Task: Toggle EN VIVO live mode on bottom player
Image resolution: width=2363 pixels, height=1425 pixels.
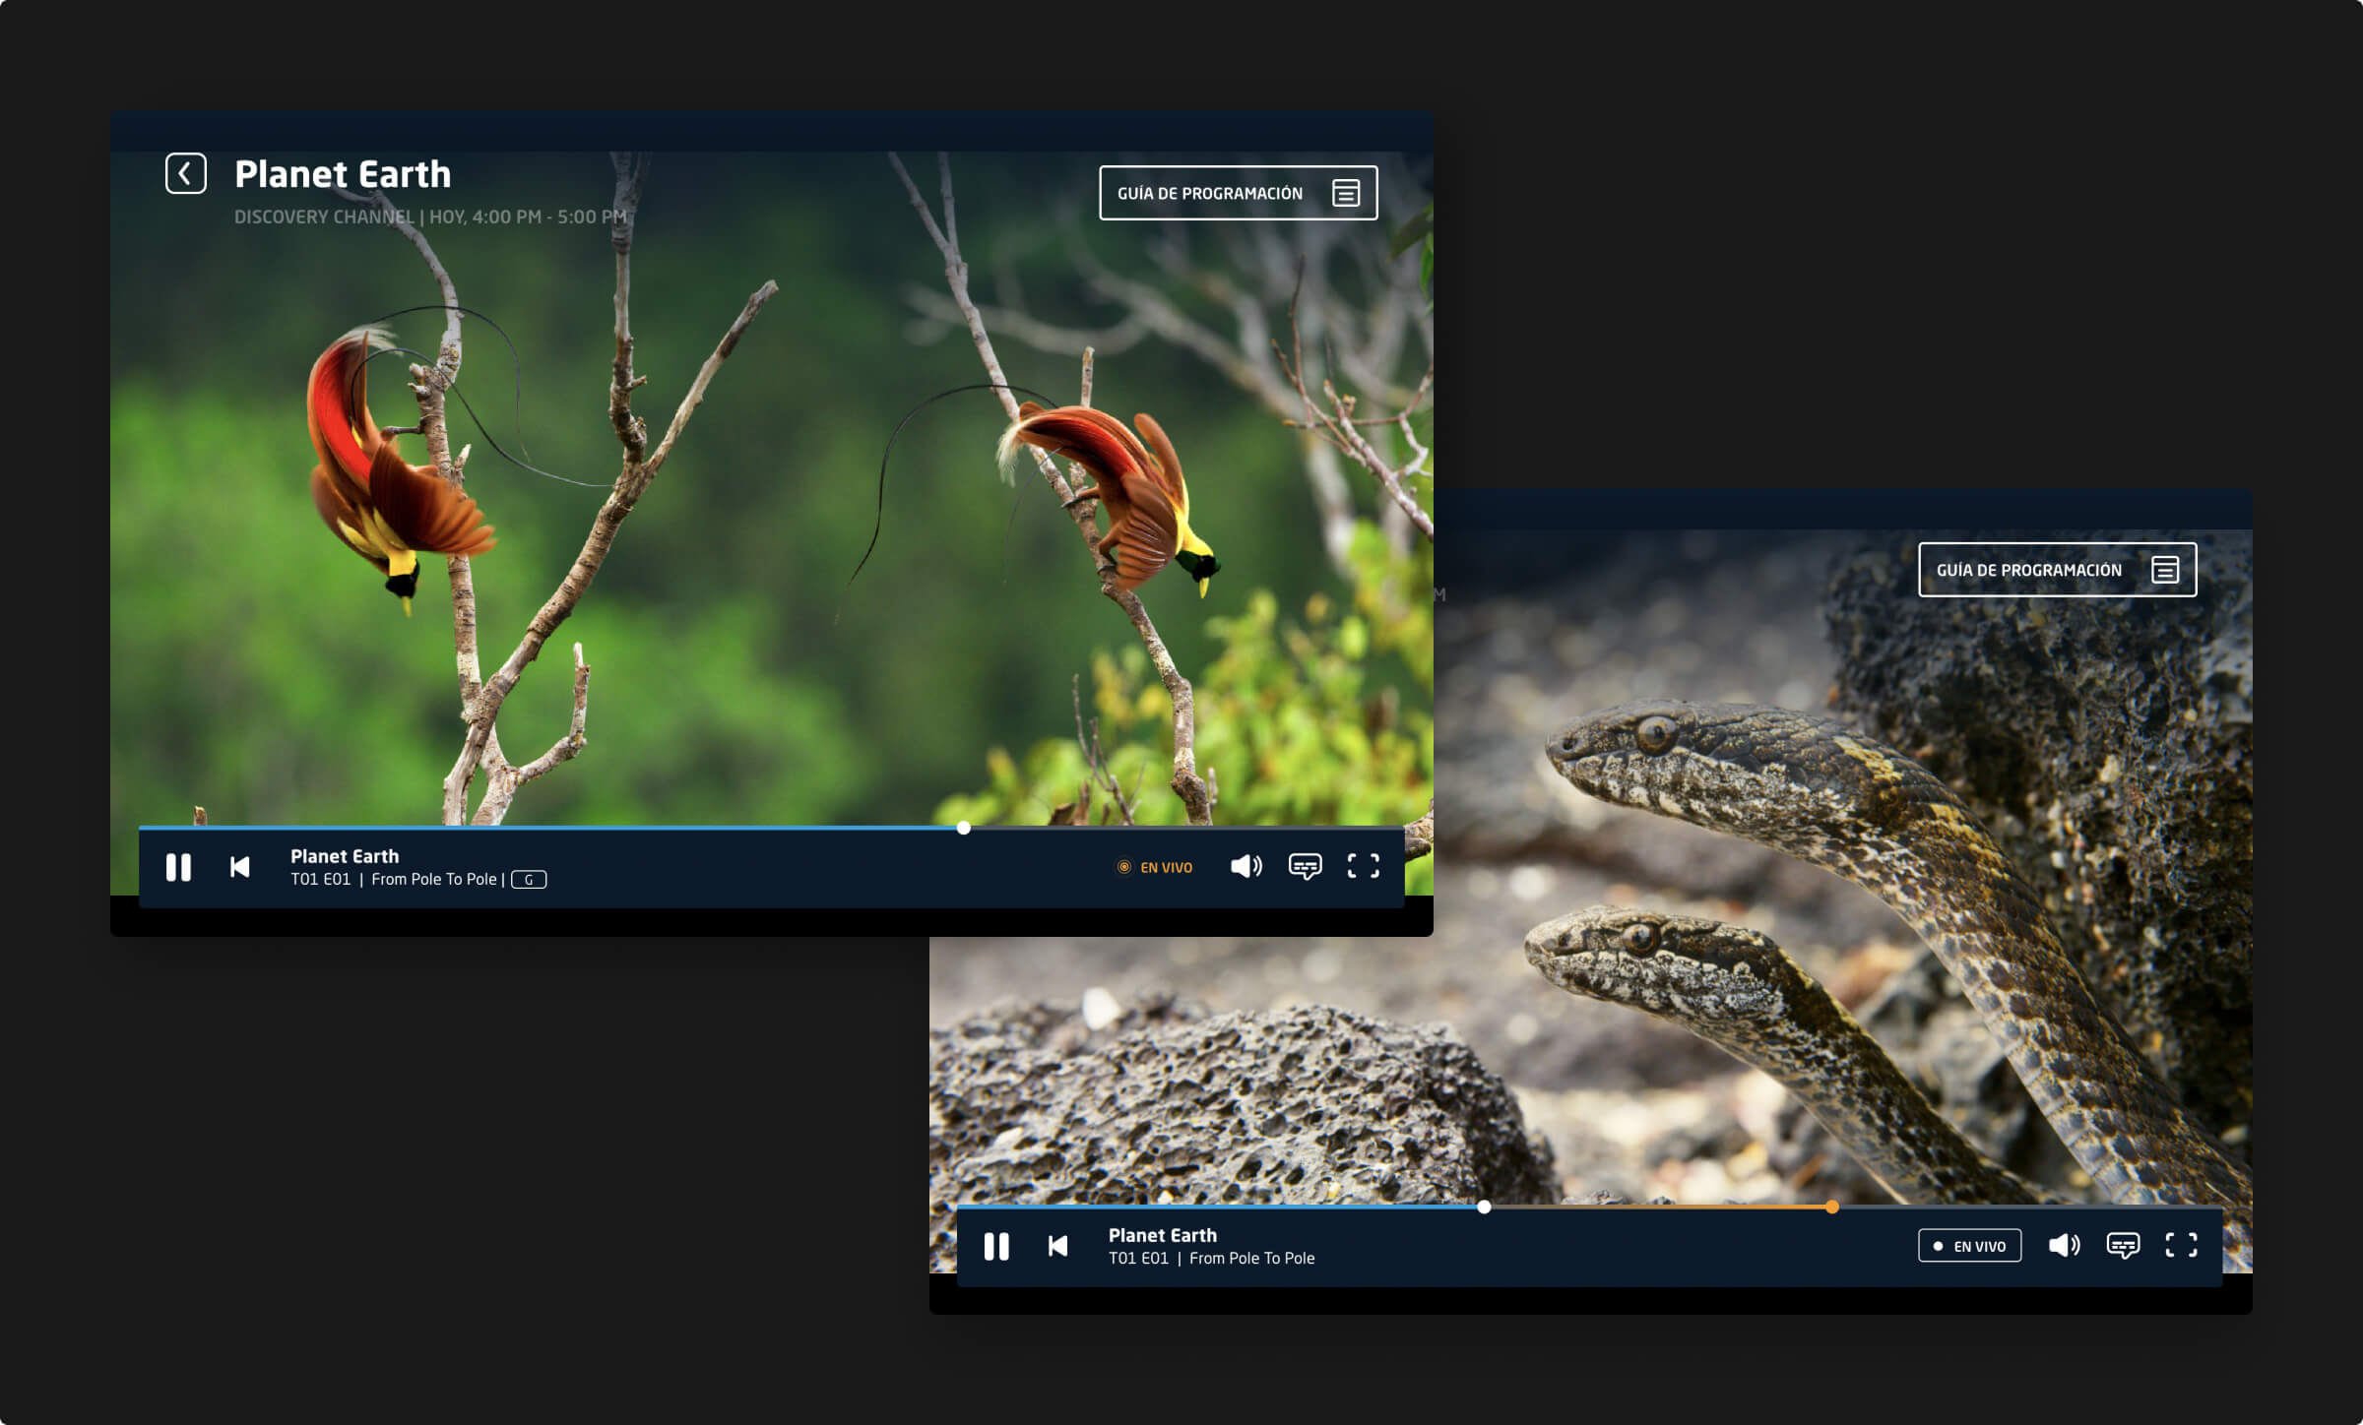Action: [x=1969, y=1246]
